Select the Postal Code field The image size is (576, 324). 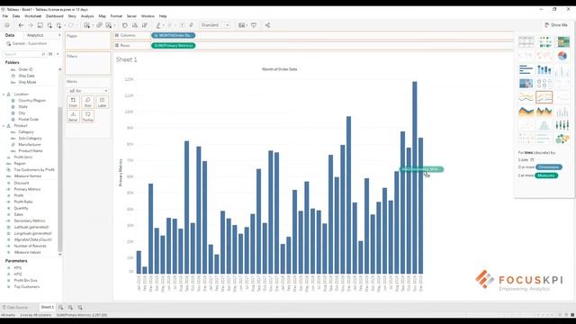(28, 120)
